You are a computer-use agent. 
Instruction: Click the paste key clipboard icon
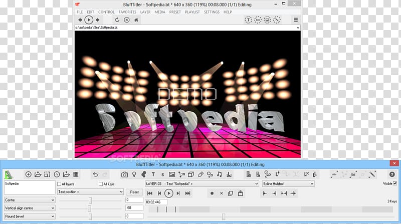241,193
